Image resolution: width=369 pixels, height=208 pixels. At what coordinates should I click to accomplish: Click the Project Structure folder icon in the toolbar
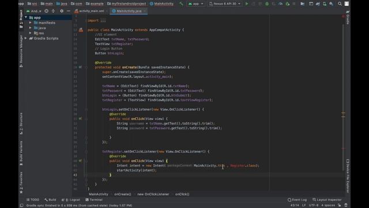pos(302,4)
